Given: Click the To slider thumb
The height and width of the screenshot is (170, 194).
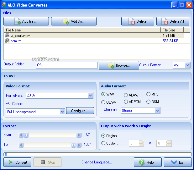Looking at the screenshot, I should (74, 145).
